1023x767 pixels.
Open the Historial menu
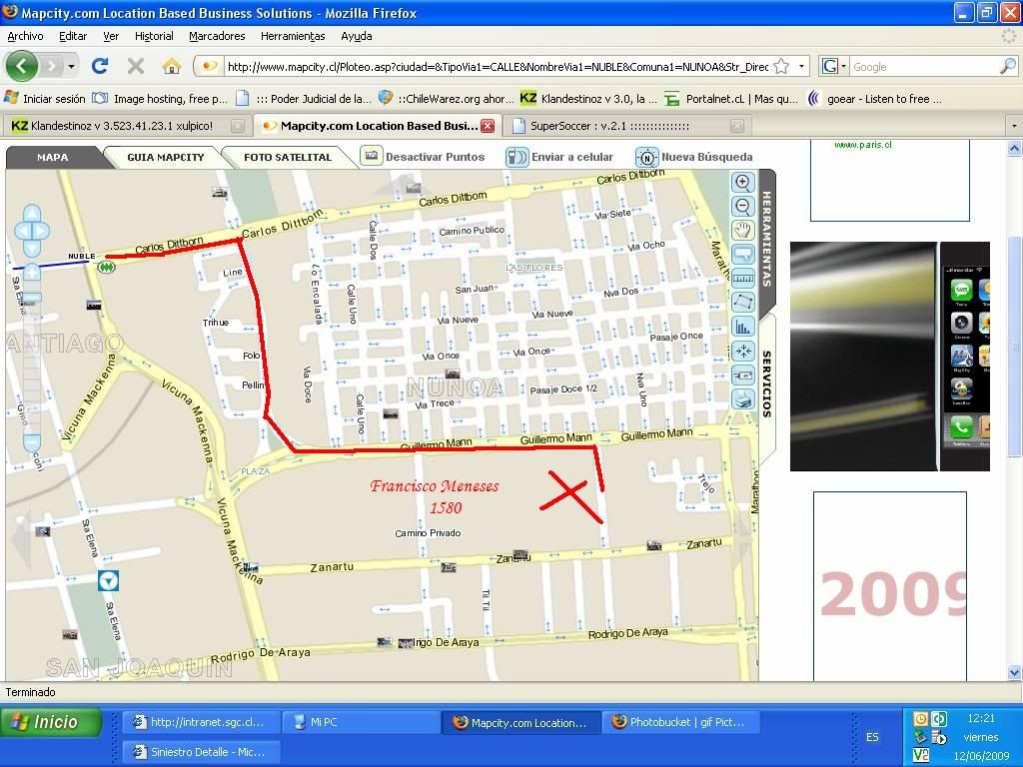pos(154,37)
